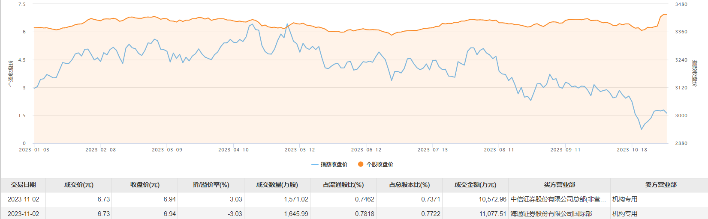
Task: Click the orange 个股收盘价 legend dot icon
Action: click(x=361, y=164)
